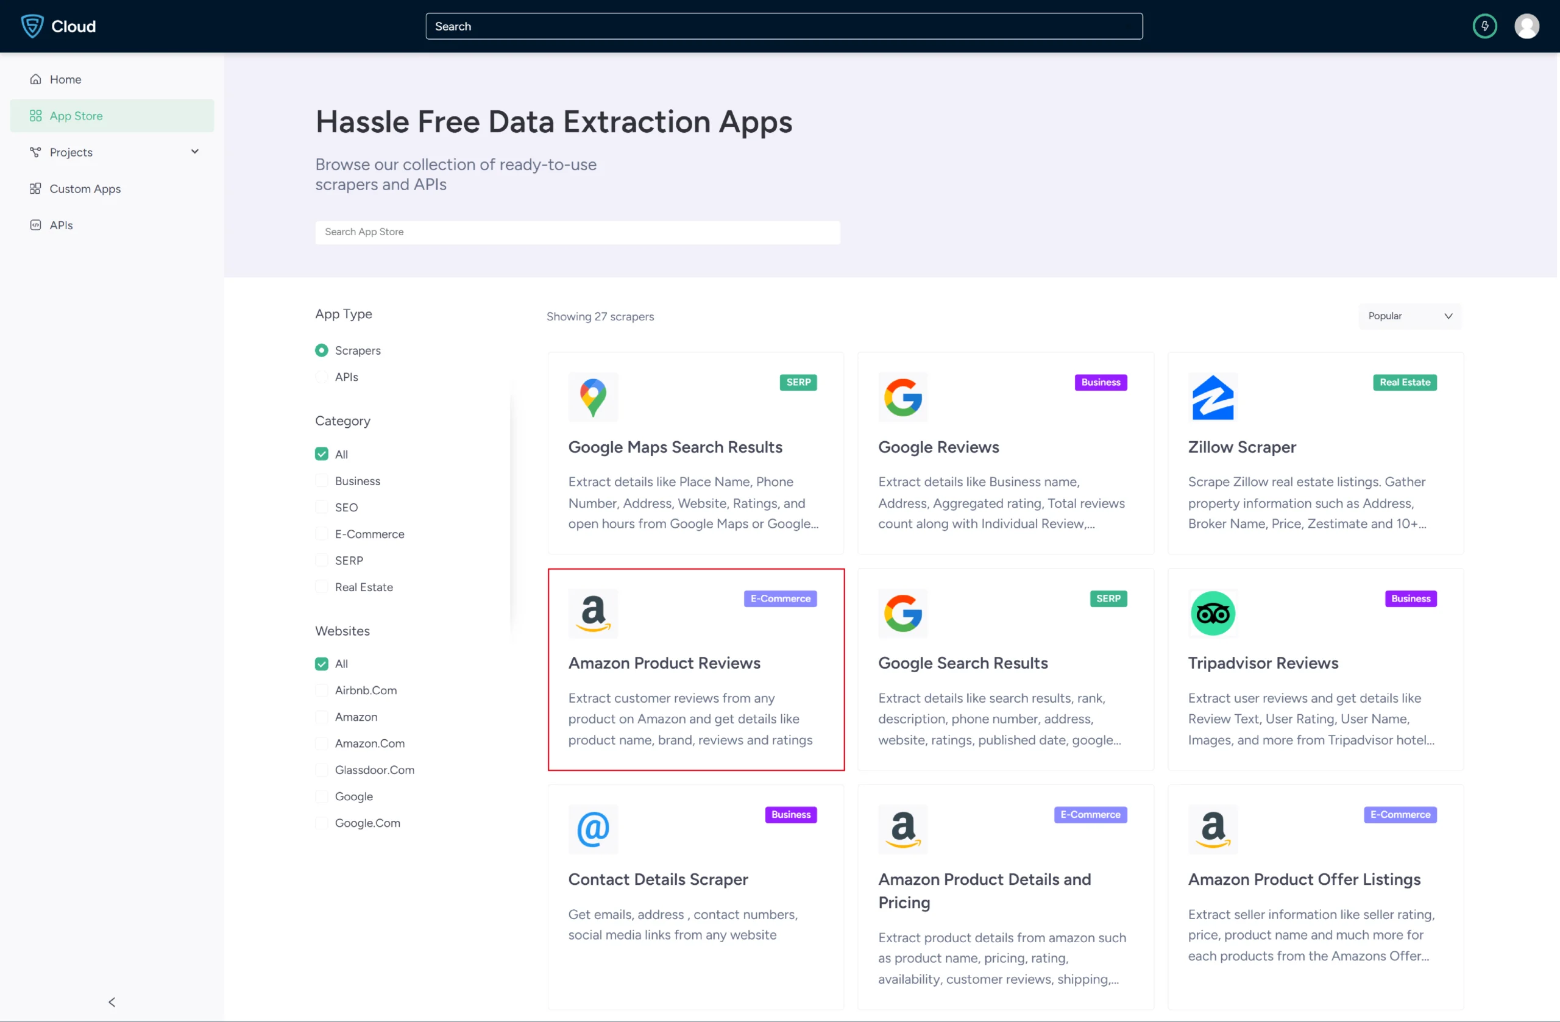Click Business tag on Google Reviews card

(x=1101, y=382)
